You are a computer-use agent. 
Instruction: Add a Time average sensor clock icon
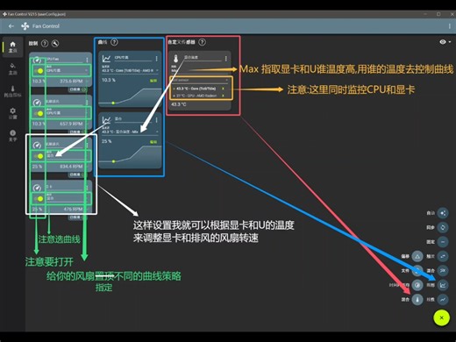[417, 285]
